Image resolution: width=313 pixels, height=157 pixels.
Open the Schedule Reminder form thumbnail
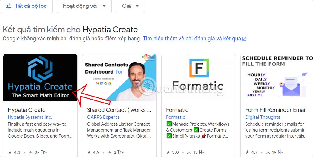(277, 77)
